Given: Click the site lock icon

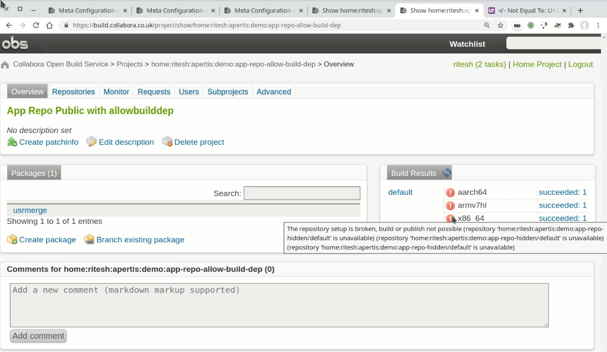Looking at the screenshot, I should click(x=66, y=25).
